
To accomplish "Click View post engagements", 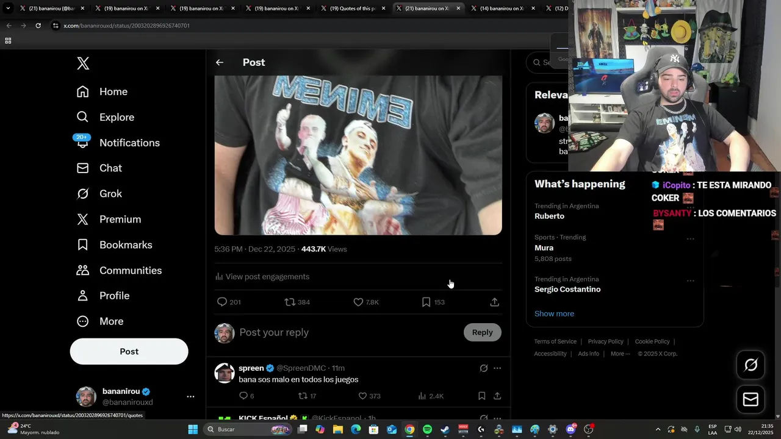I will (262, 277).
